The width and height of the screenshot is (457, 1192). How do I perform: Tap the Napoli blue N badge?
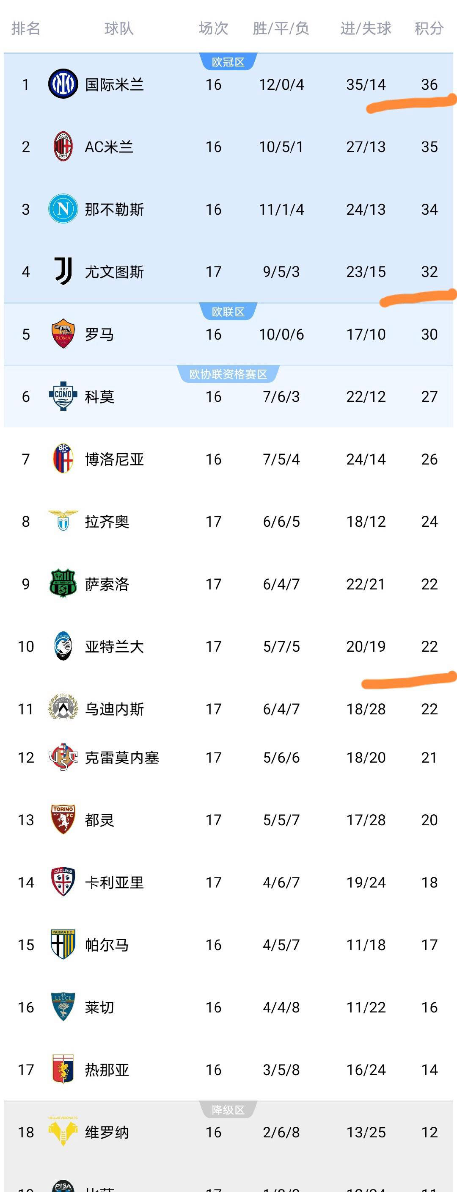63,209
